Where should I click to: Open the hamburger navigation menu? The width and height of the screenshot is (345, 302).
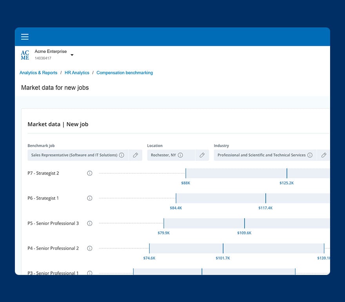pos(25,36)
